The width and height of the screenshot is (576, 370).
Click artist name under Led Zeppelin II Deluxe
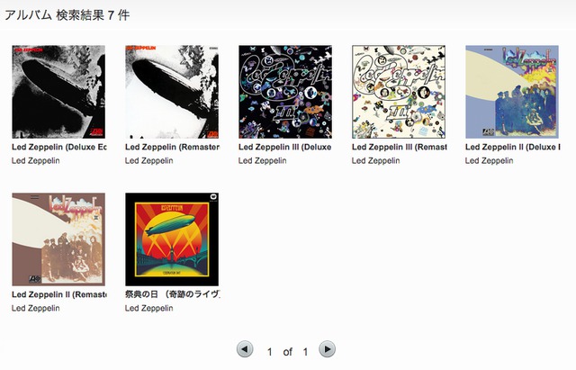tap(489, 160)
